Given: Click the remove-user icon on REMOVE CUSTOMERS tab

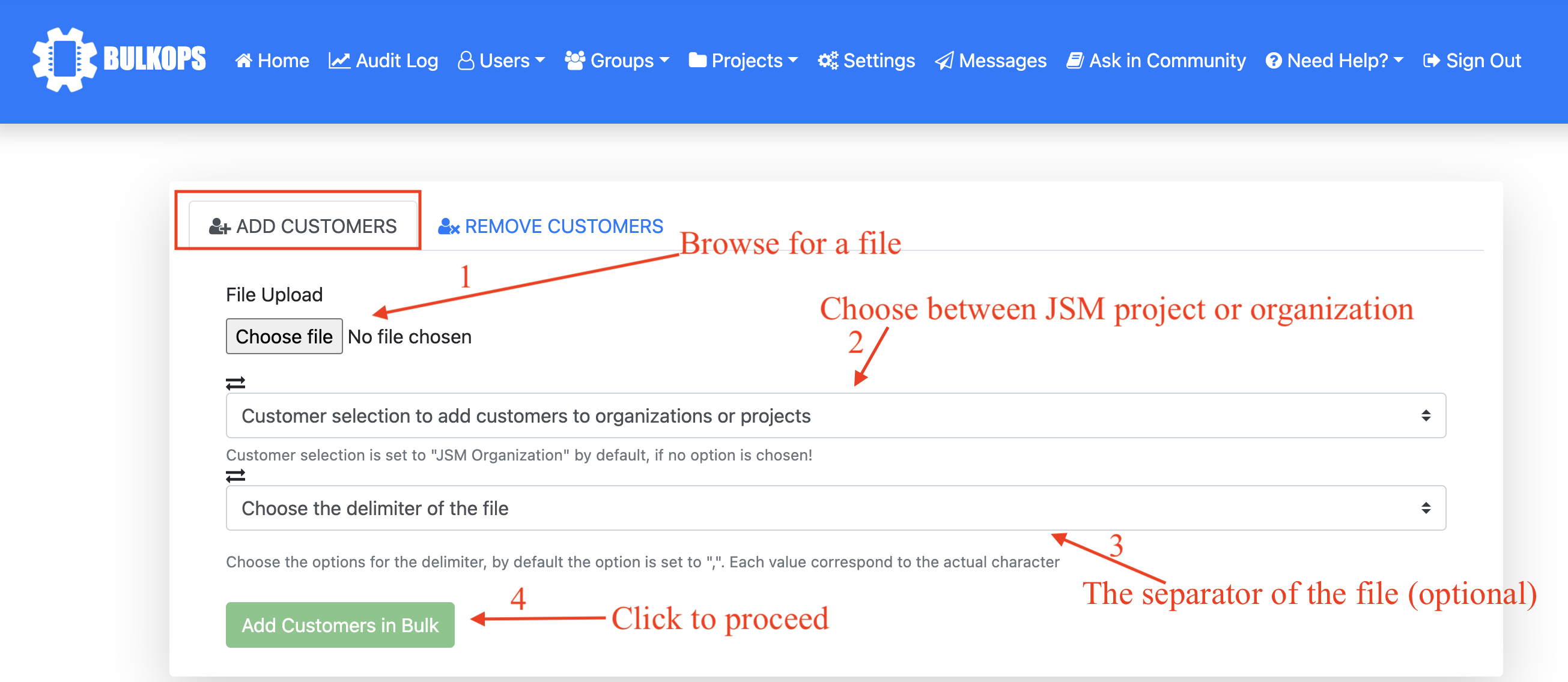Looking at the screenshot, I should [449, 226].
